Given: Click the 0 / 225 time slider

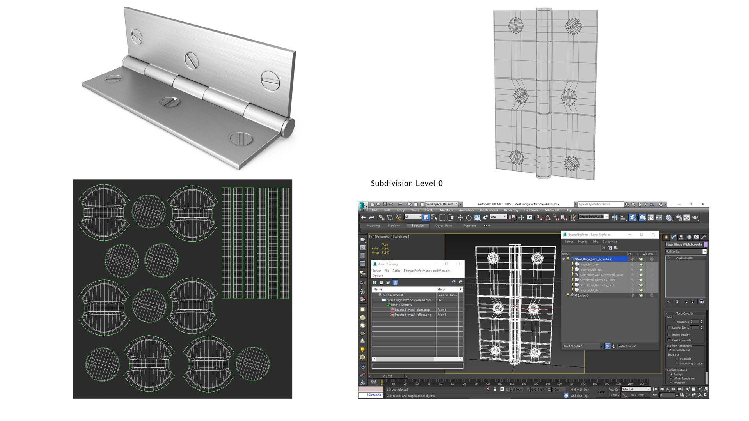Looking at the screenshot, I should [388, 376].
